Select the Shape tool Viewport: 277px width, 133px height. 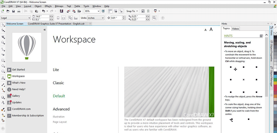(3, 30)
